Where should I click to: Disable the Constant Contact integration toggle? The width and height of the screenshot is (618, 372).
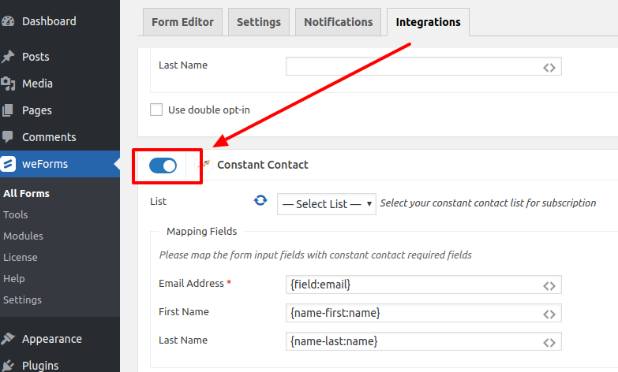click(163, 166)
